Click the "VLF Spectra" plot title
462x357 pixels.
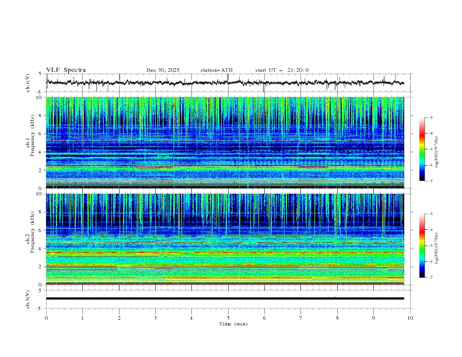[66, 70]
